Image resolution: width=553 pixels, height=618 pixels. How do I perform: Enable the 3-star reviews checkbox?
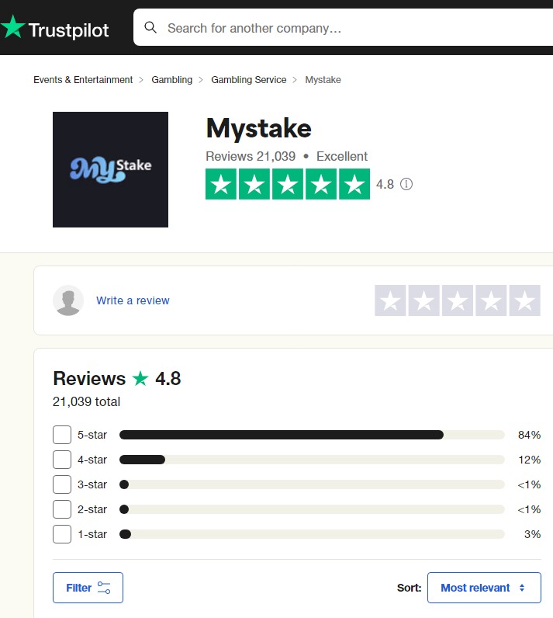pyautogui.click(x=62, y=484)
